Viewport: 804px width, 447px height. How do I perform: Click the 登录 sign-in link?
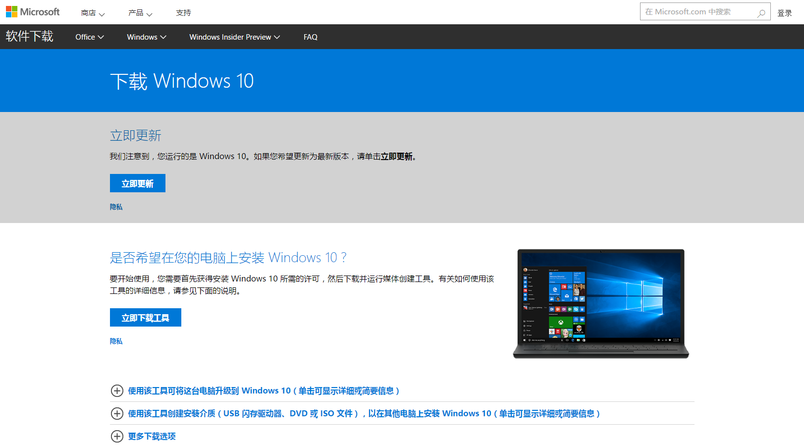coord(785,12)
